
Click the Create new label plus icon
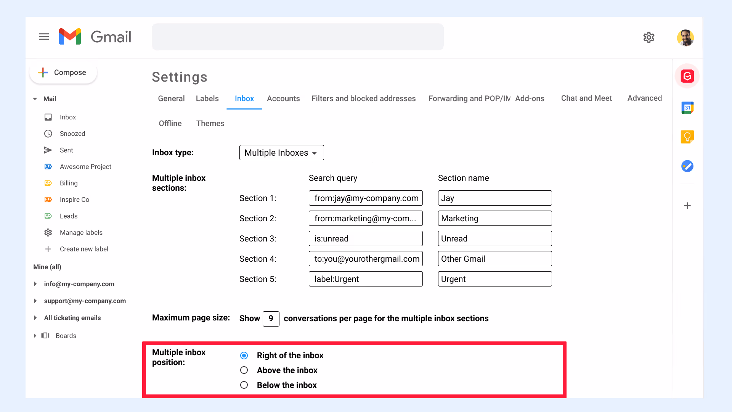[48, 249]
